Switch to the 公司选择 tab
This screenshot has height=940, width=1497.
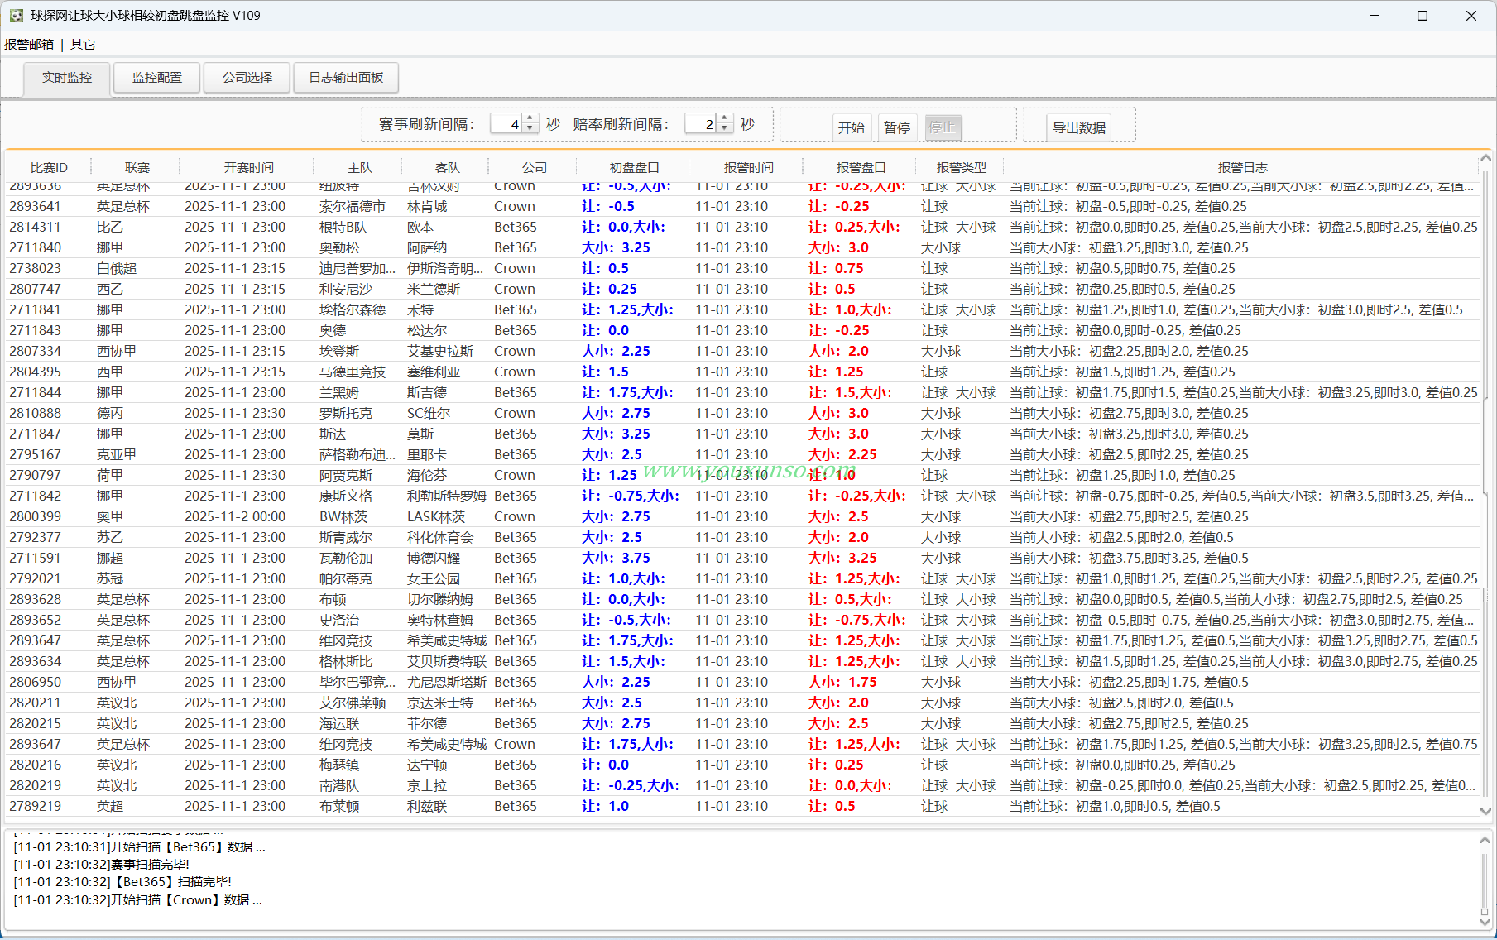[247, 78]
